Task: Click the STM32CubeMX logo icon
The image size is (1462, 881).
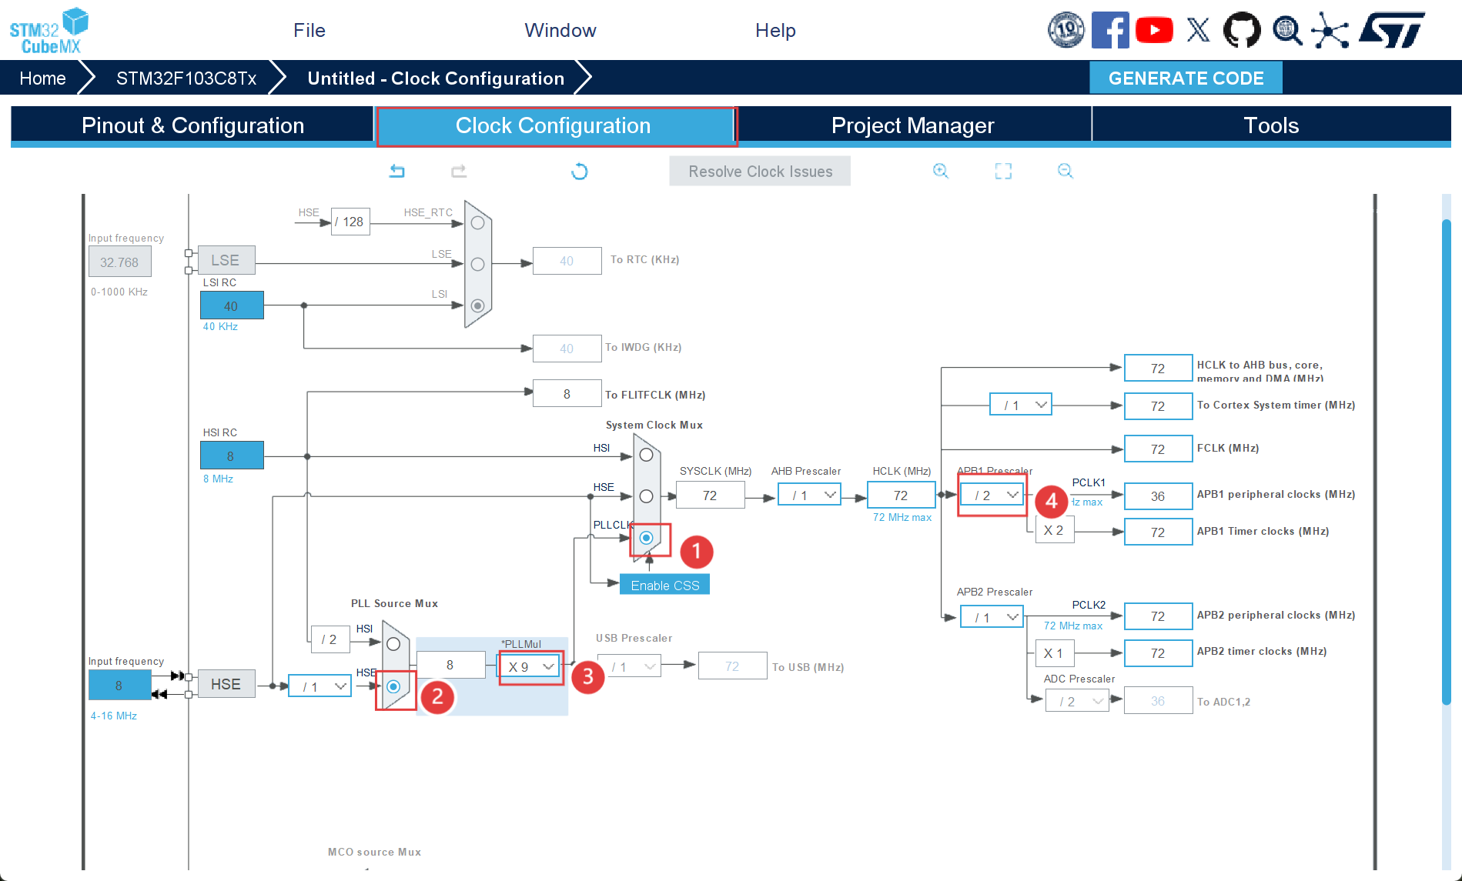Action: pyautogui.click(x=49, y=31)
